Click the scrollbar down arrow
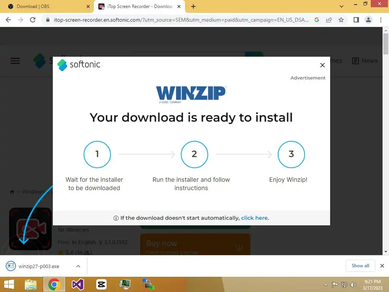 point(386,252)
